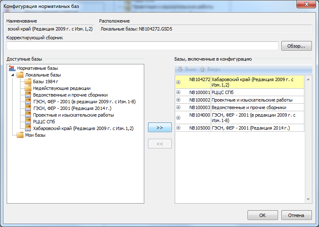Select Хабаровский край name in included list
Viewport: 319px width, 227px height.
click(x=253, y=82)
